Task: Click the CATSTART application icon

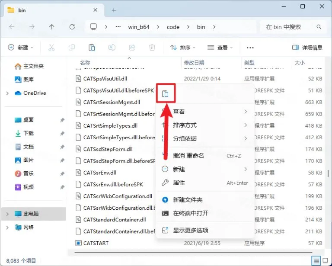Action: (78, 243)
